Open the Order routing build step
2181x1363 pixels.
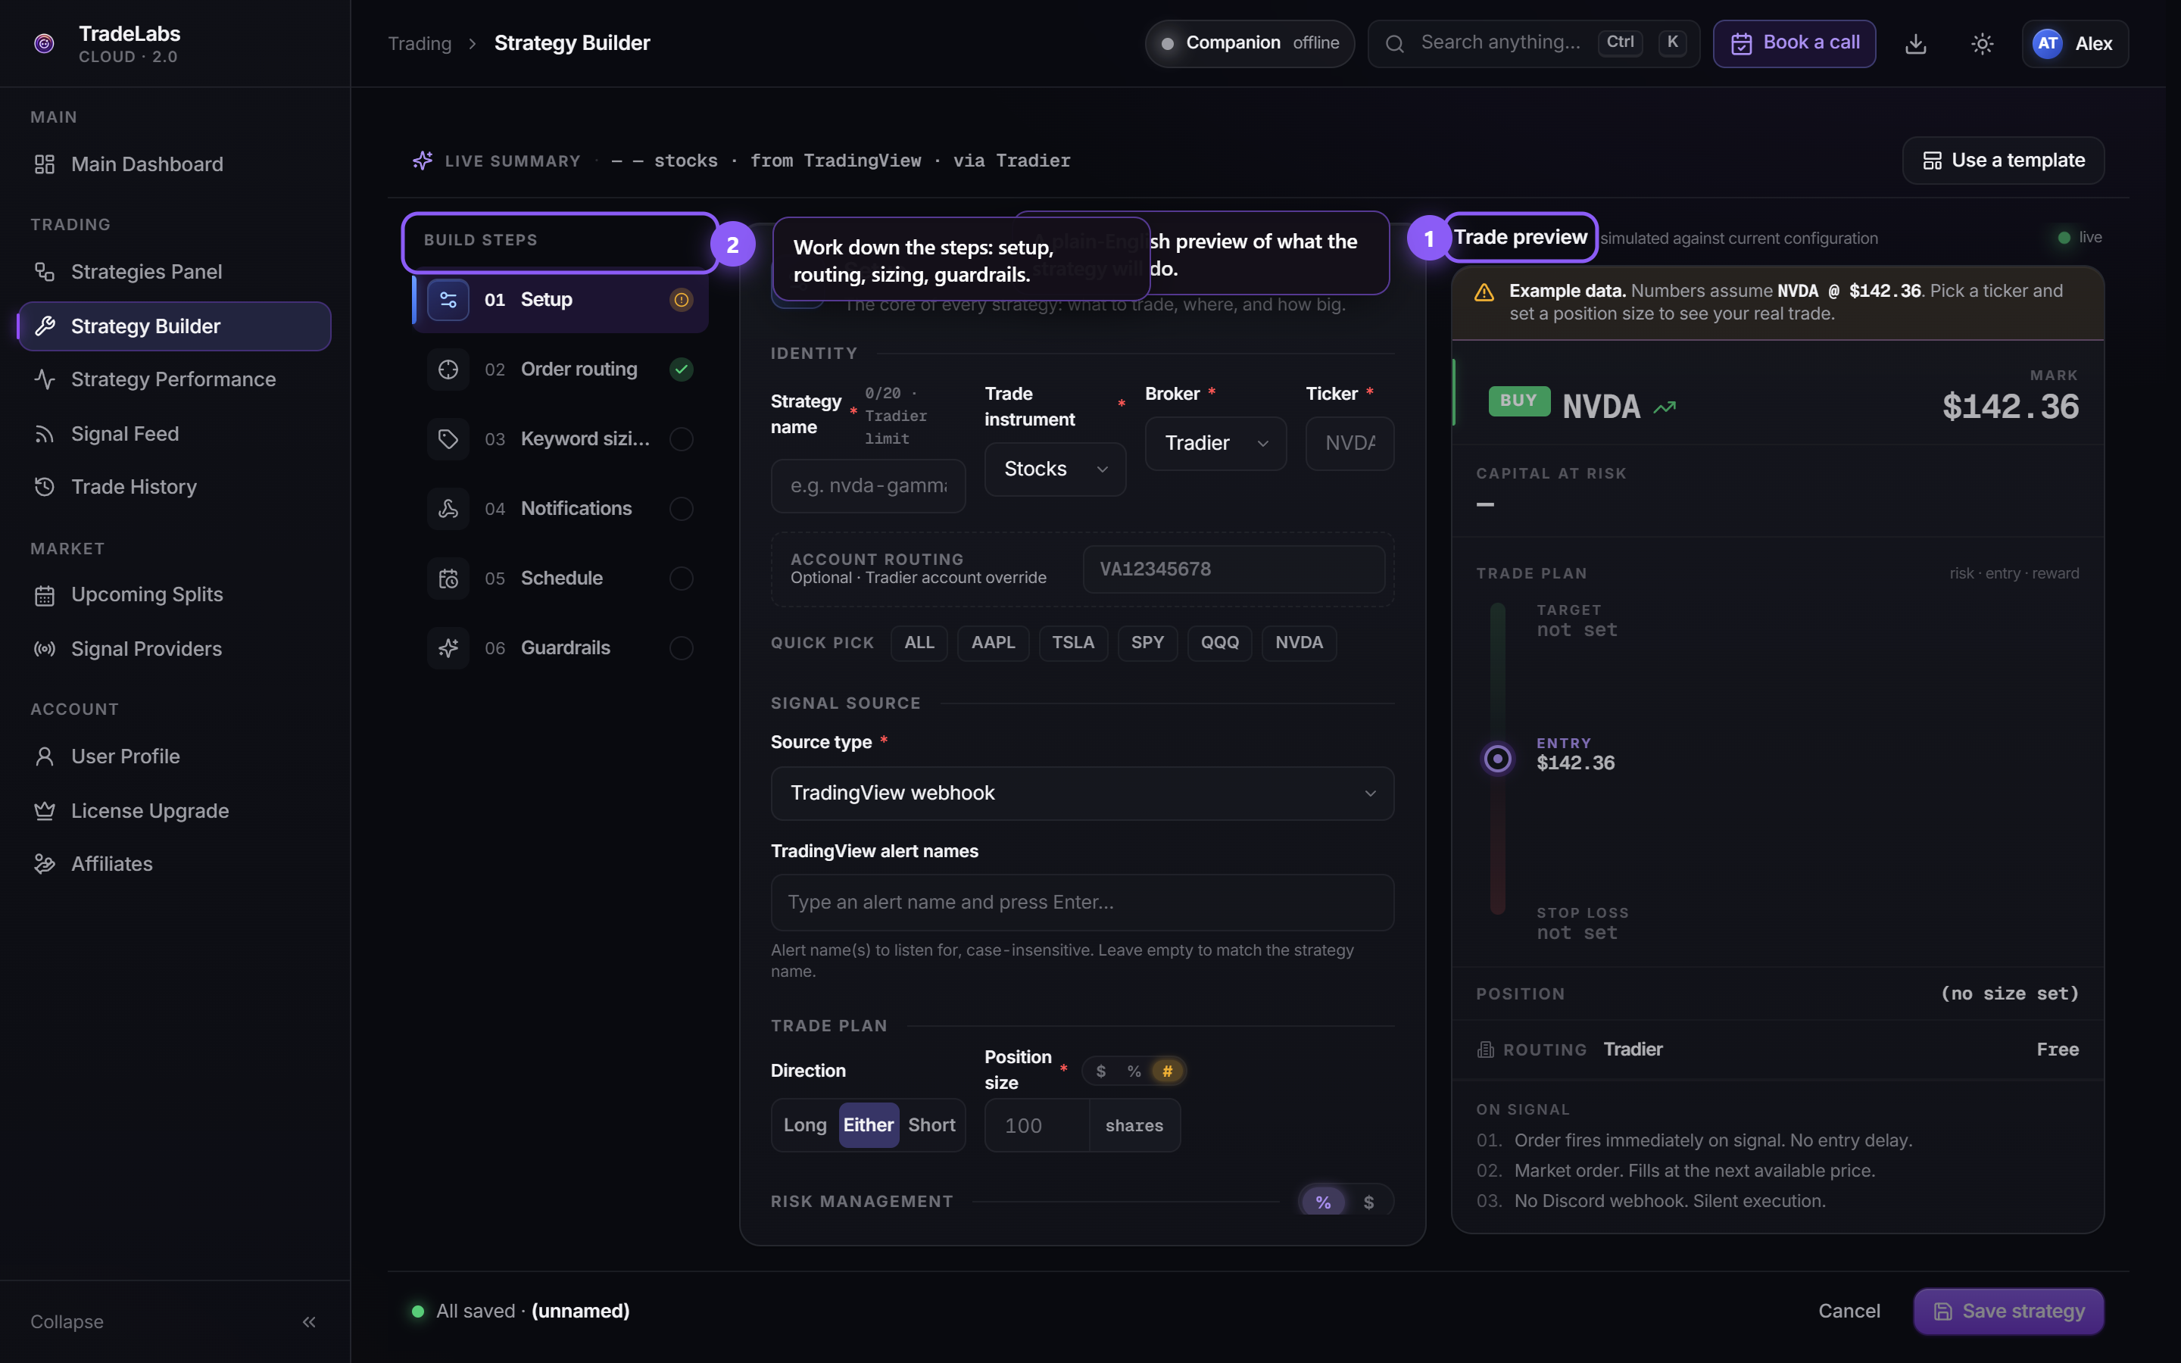(560, 369)
